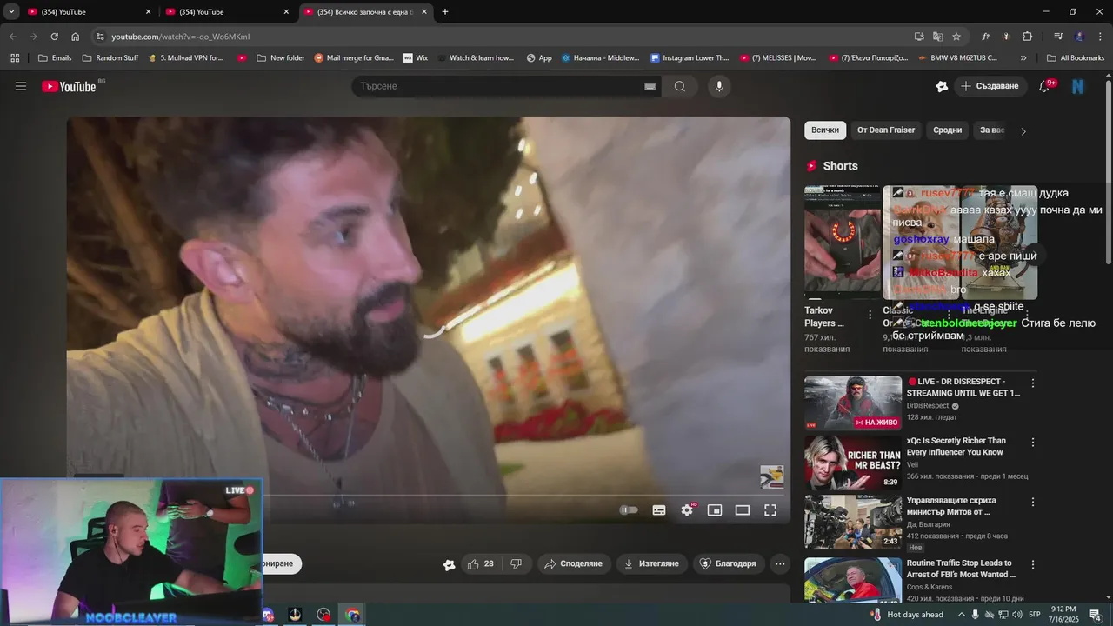Open Chrome from the taskbar
The height and width of the screenshot is (626, 1113).
pos(353,615)
